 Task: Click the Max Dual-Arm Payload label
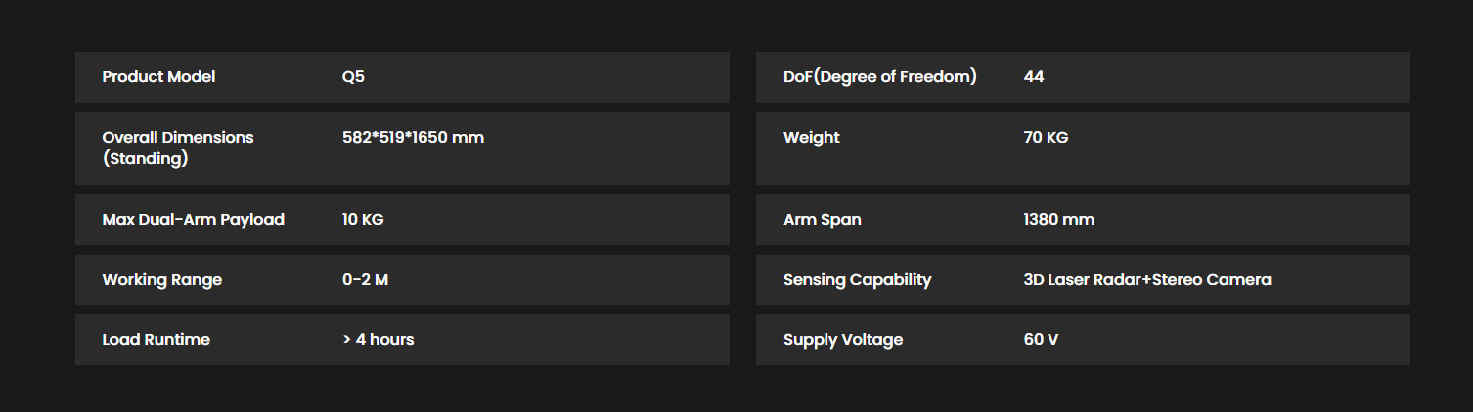193,220
